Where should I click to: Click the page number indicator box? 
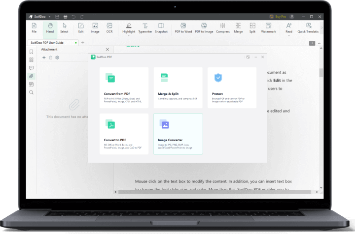(312, 43)
